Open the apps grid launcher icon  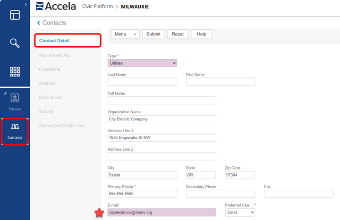point(15,72)
